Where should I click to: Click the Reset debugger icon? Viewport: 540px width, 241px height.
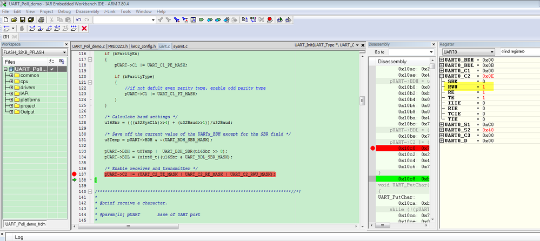6,28
